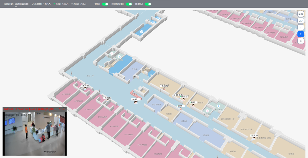Turn off the 摄像头 camera switch

coord(148,4)
